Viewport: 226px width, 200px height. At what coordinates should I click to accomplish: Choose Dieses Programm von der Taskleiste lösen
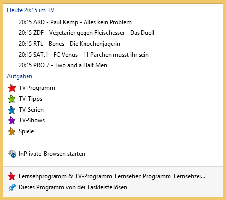tap(113, 187)
